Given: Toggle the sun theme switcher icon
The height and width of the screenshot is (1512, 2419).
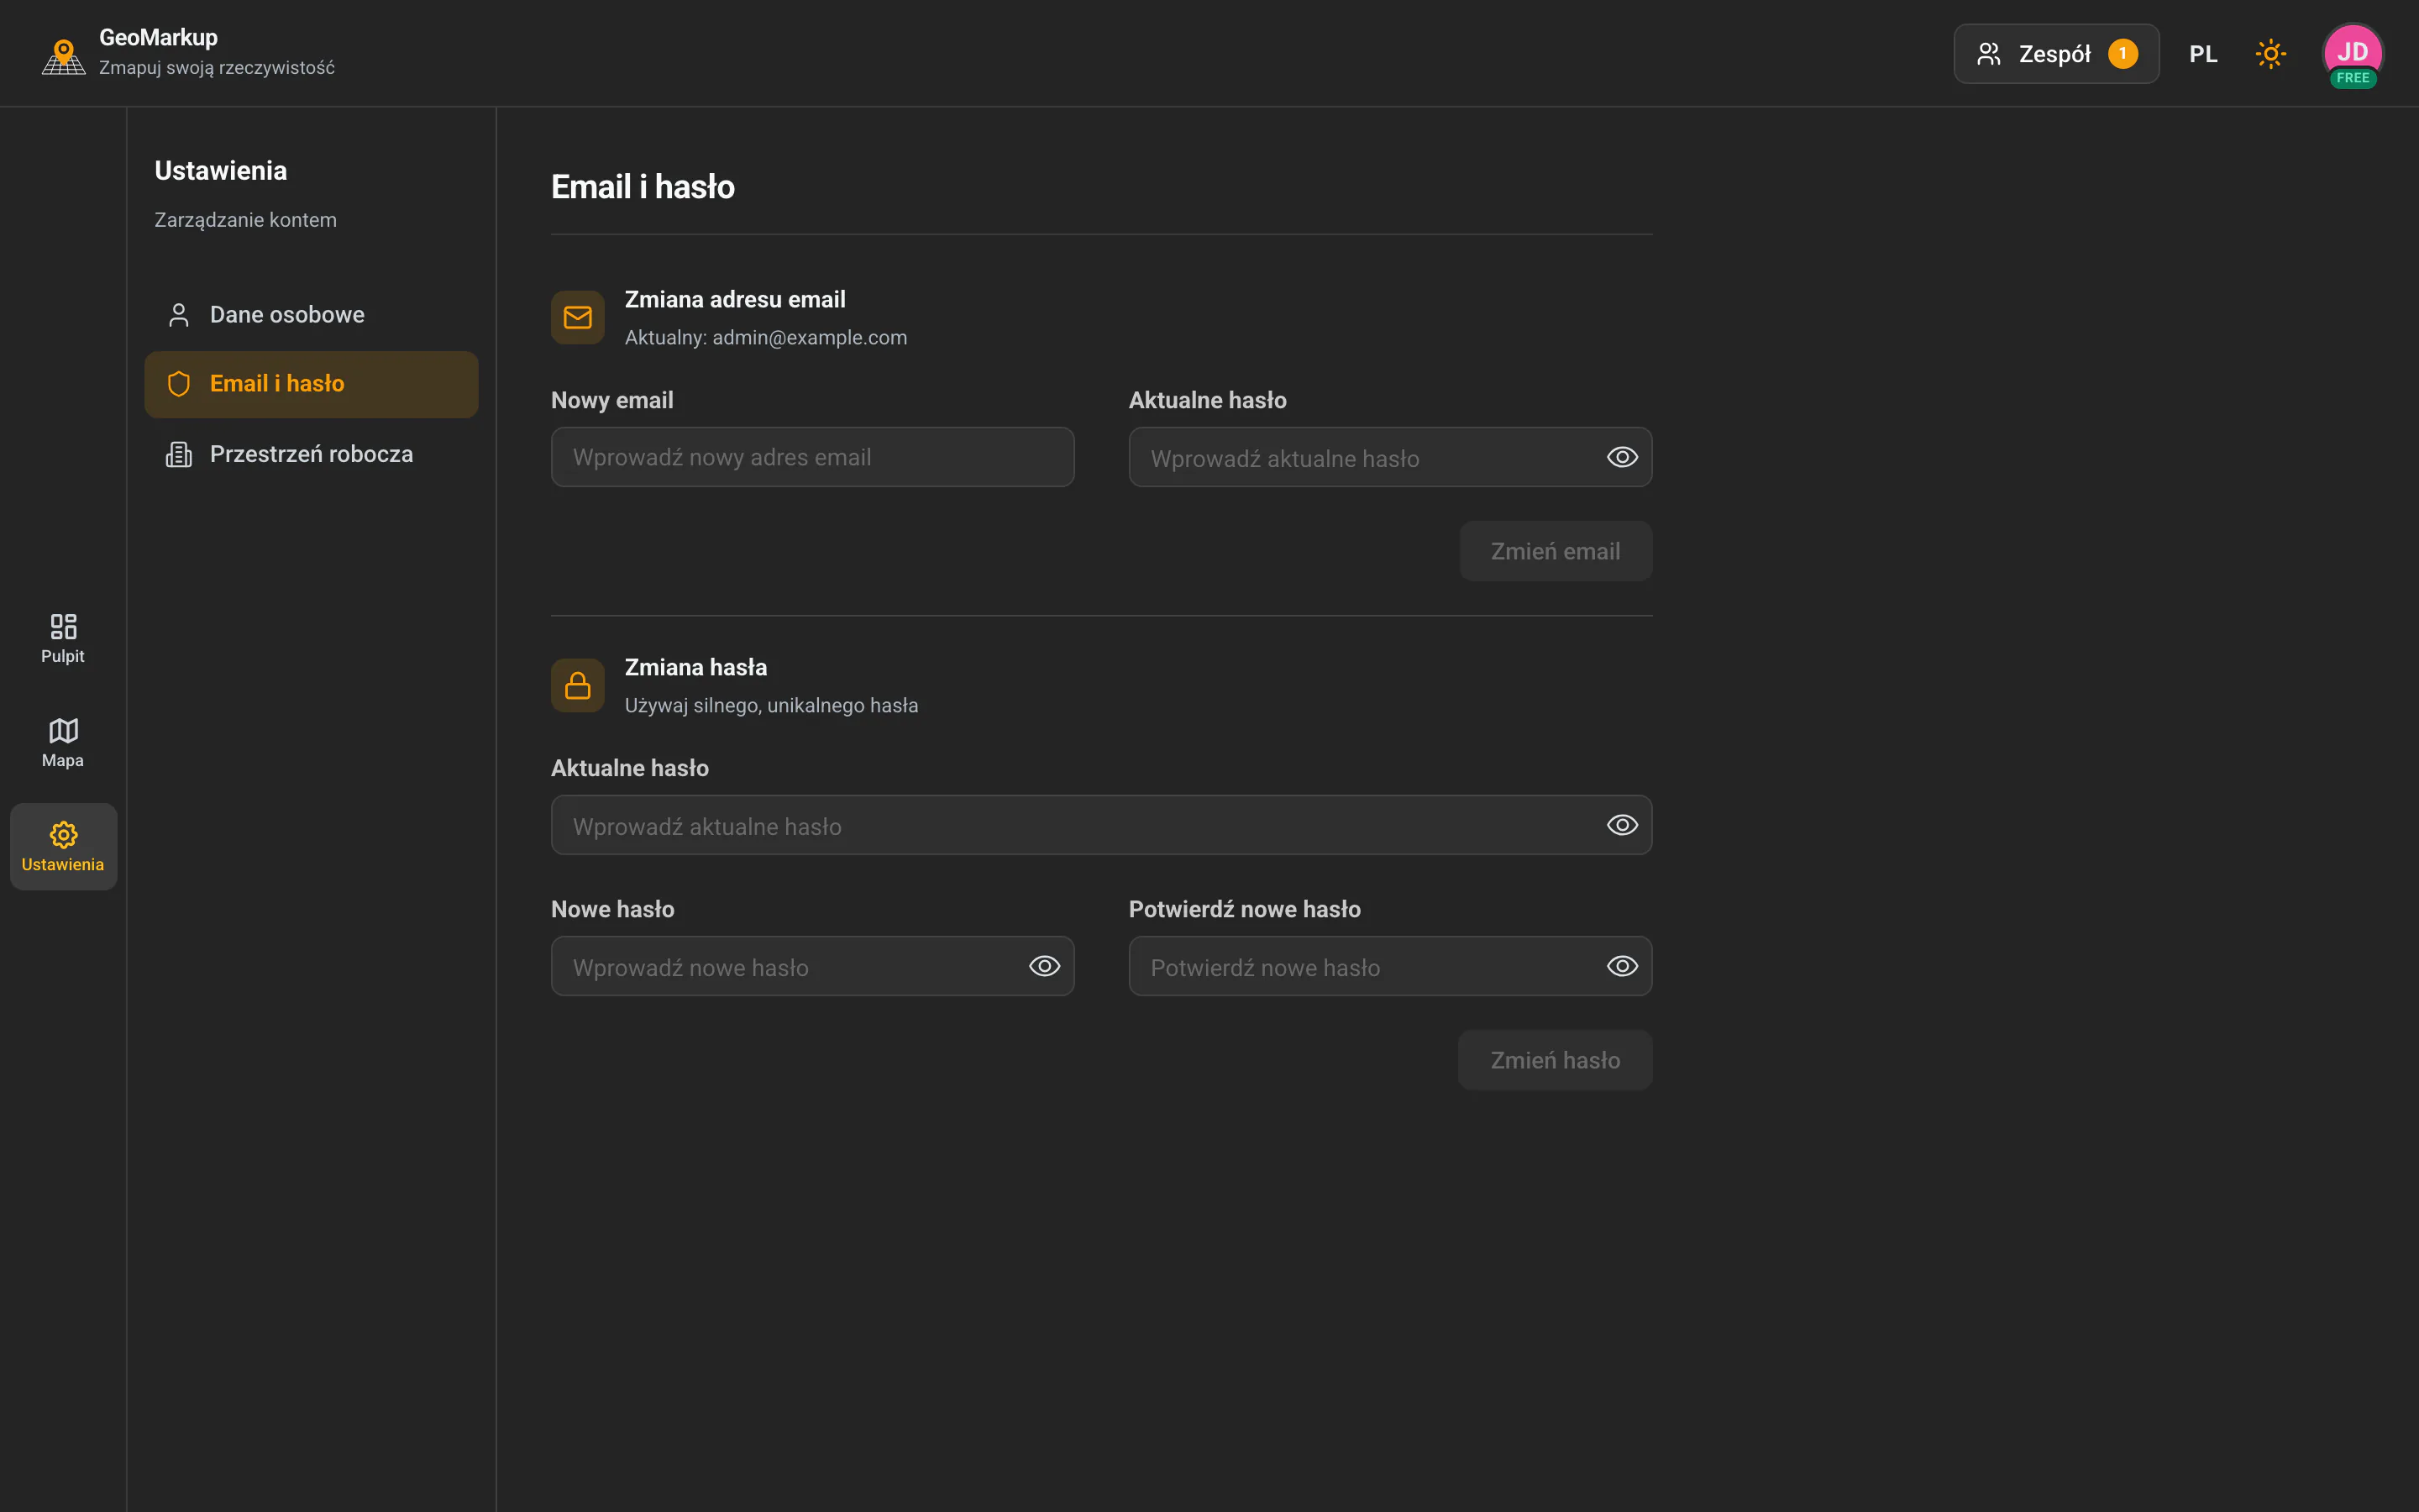Looking at the screenshot, I should [2270, 54].
